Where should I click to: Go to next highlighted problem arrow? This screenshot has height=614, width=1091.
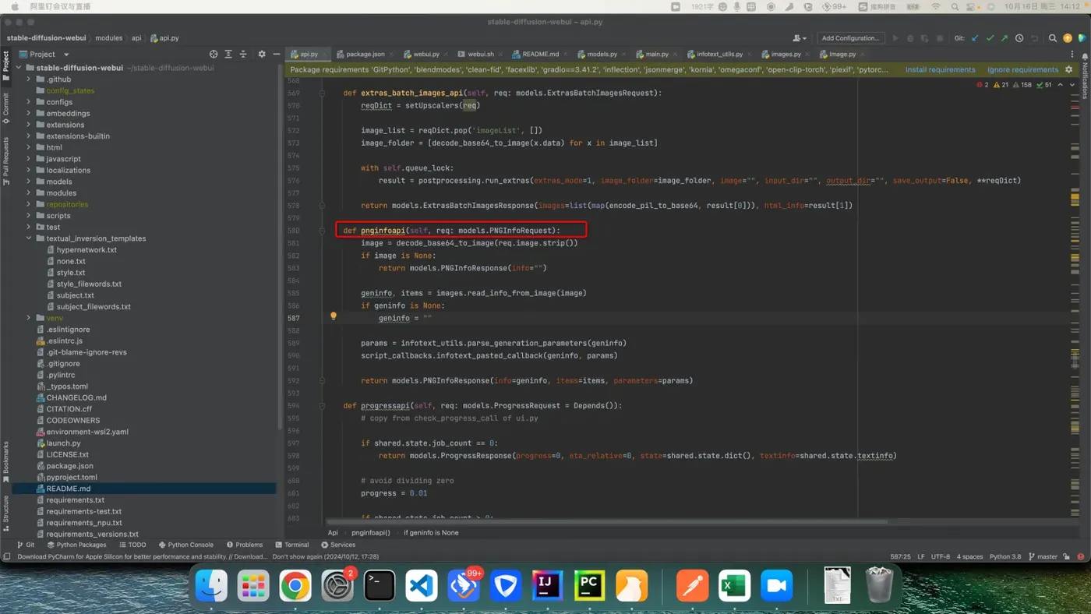1072,85
